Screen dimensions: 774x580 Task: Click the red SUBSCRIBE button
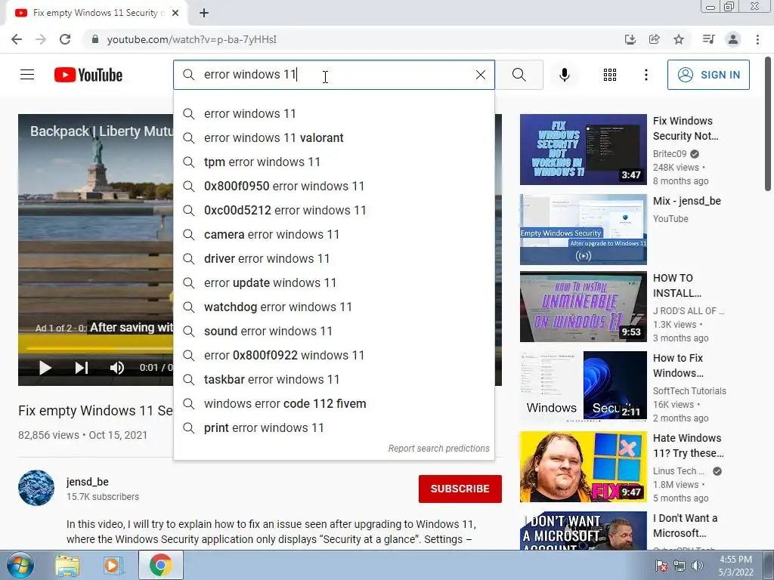[x=460, y=489]
